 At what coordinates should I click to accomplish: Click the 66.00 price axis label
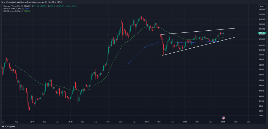tap(261, 115)
